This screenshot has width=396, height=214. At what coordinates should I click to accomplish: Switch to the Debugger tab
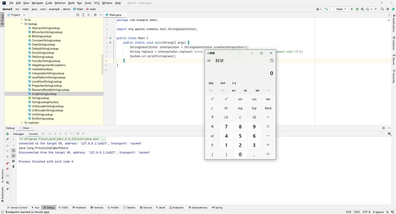pyautogui.click(x=18, y=134)
